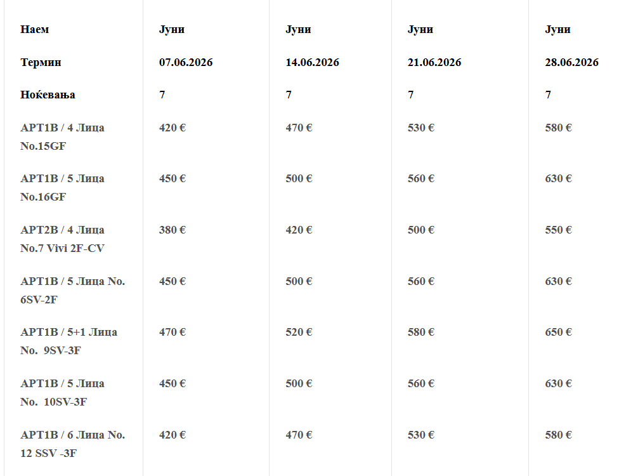This screenshot has width=638, height=476.
Task: Click the 'Ноќевања' row label
Action: (48, 95)
